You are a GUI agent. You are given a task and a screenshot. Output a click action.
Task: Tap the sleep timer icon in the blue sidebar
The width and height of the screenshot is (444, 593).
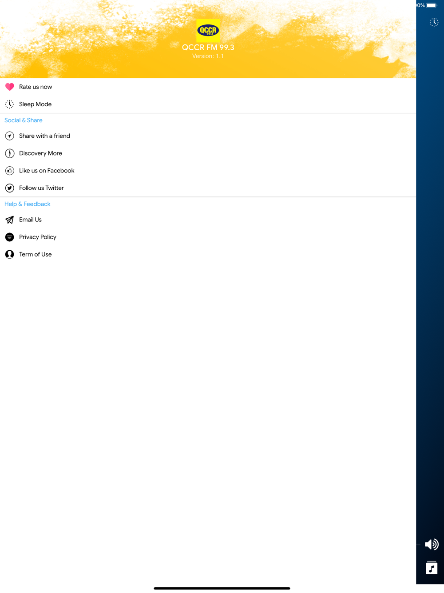434,22
